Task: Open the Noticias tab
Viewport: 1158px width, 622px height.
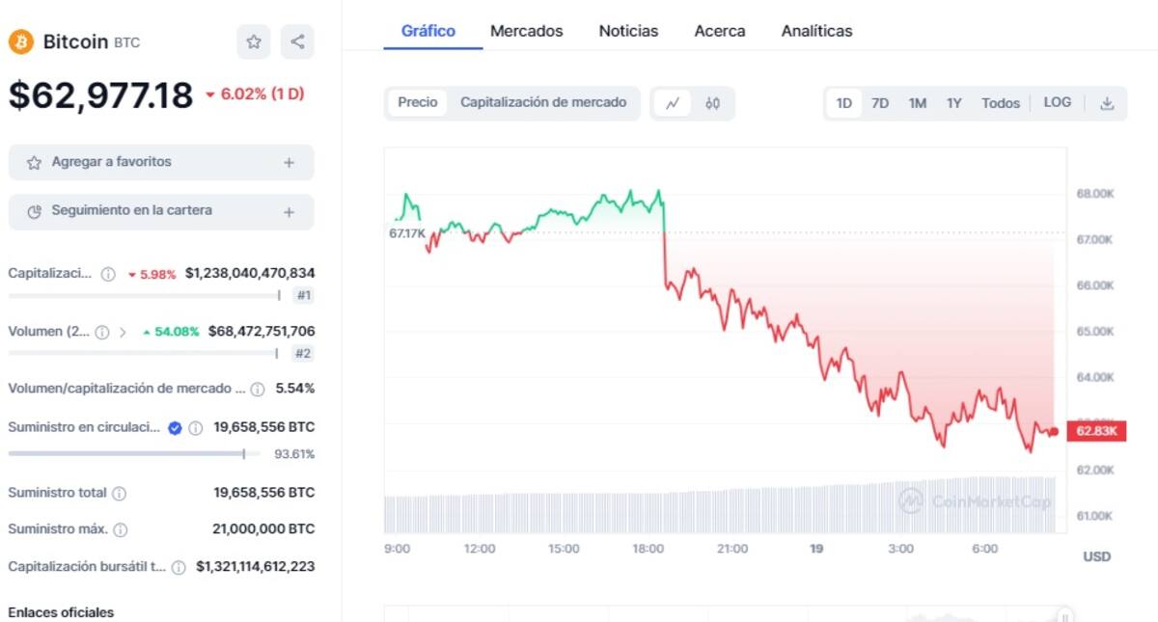Action: tap(628, 31)
